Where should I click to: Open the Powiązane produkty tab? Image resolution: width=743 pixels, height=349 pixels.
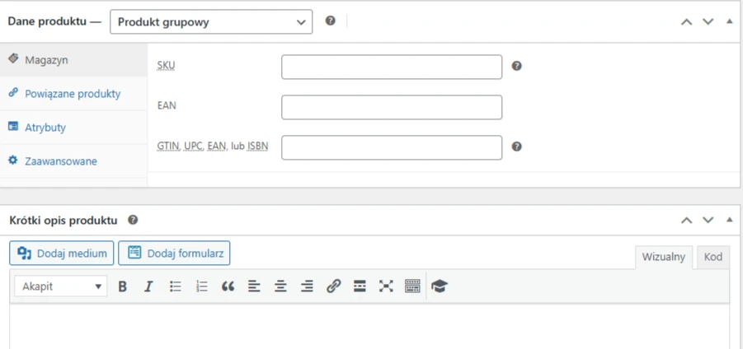(x=73, y=94)
